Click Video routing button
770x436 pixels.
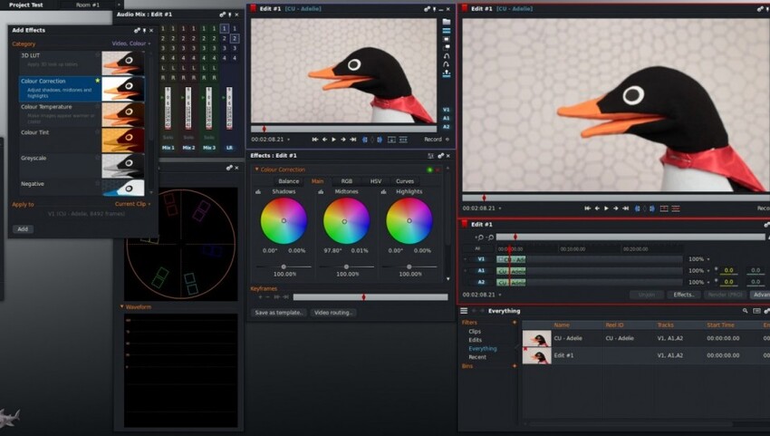point(333,313)
